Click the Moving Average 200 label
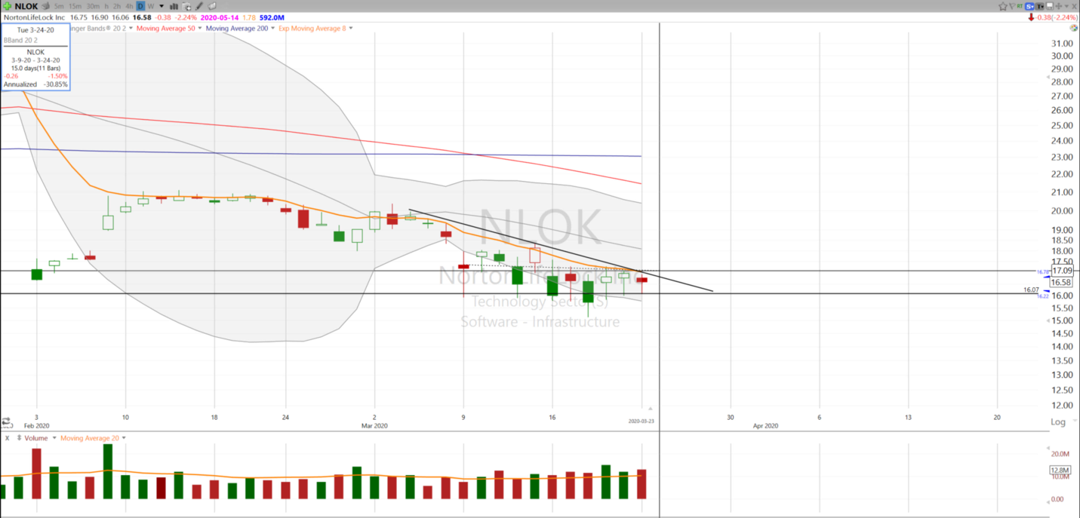The image size is (1080, 518). [237, 29]
